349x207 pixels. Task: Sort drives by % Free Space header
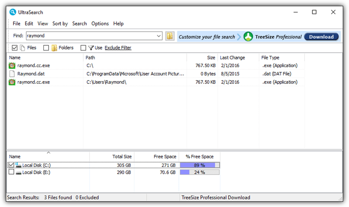click(200, 157)
